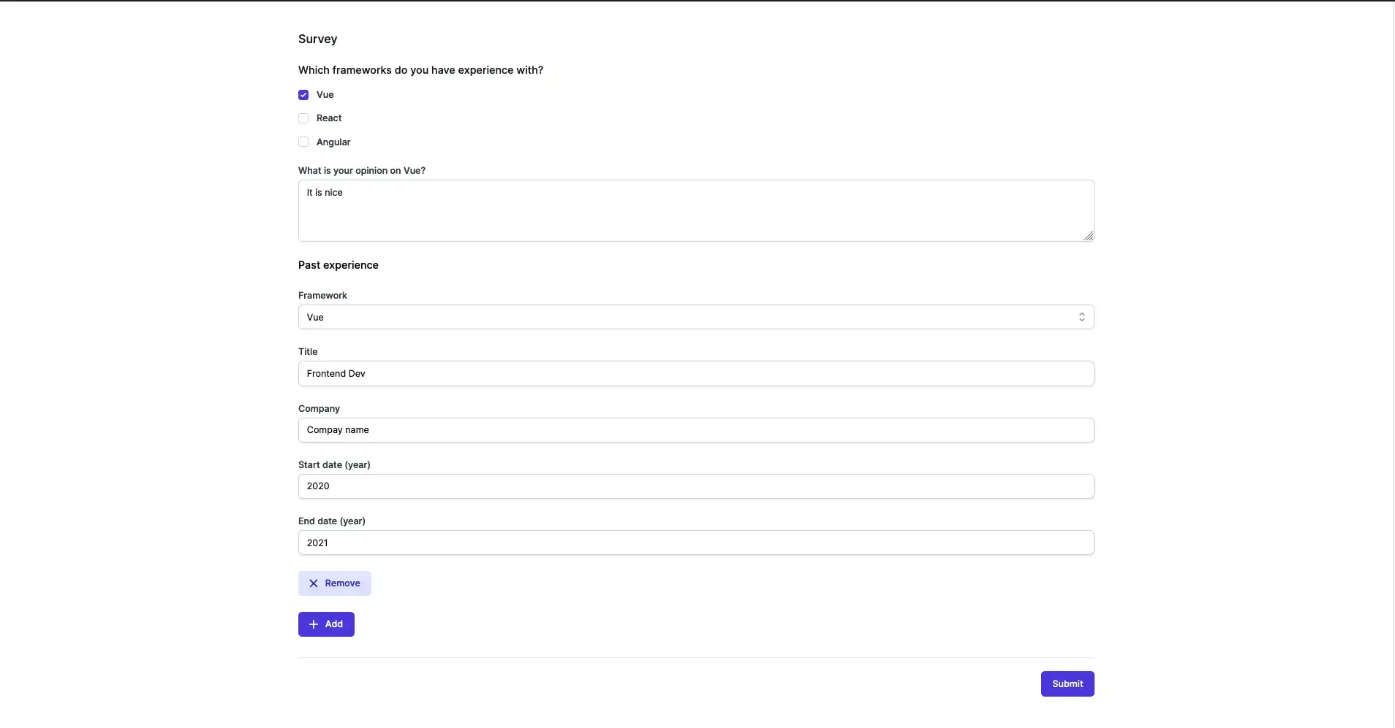The image size is (1395, 728).
Task: Remove the past experience entry
Action: coord(335,583)
